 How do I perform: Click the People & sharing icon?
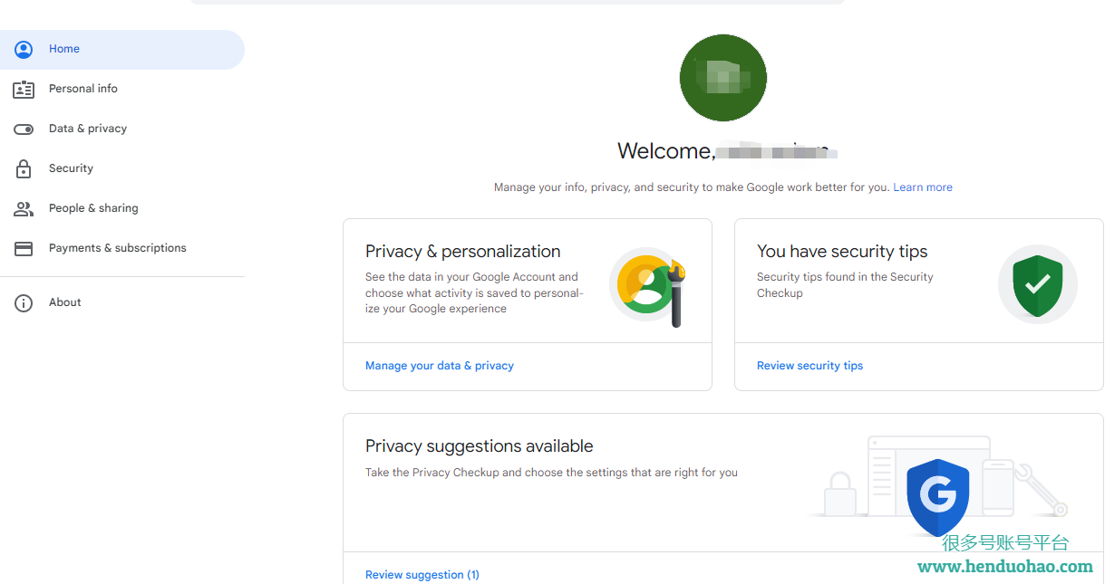pyautogui.click(x=24, y=208)
